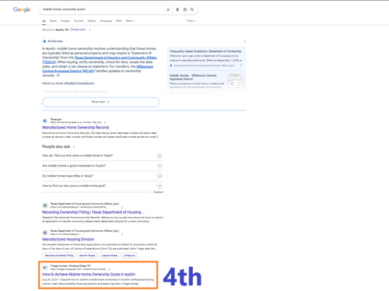Open How to Achieve Mobile Home Ownership Guide result
389x291 pixels.
click(x=89, y=274)
